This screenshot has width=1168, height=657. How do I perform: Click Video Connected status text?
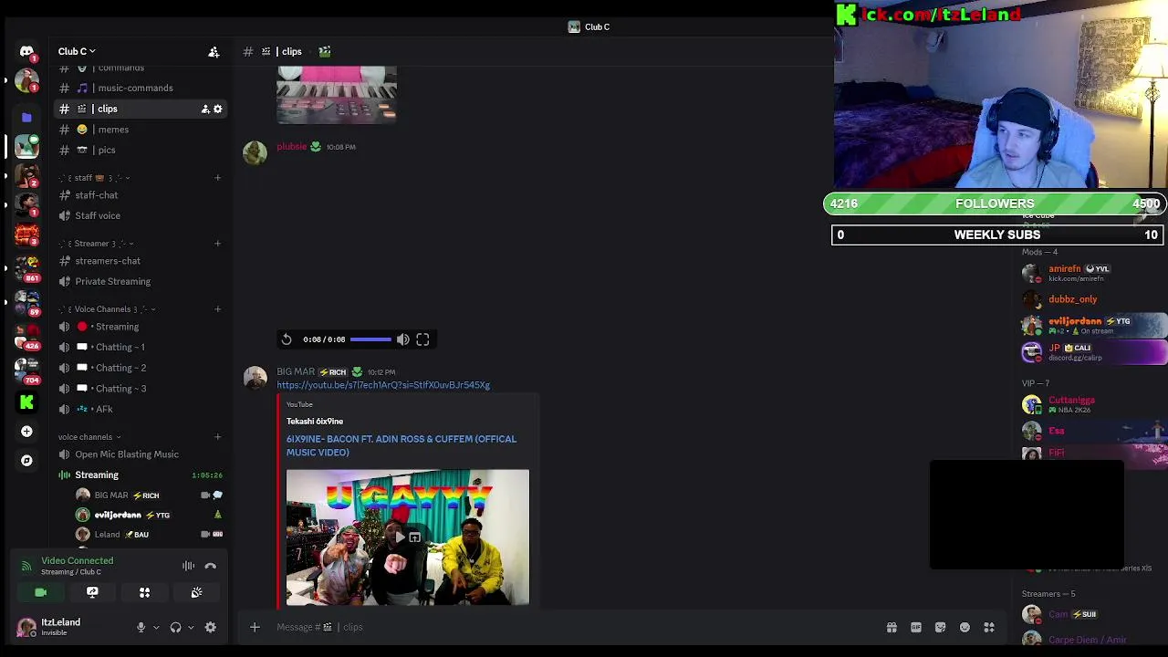click(x=77, y=561)
